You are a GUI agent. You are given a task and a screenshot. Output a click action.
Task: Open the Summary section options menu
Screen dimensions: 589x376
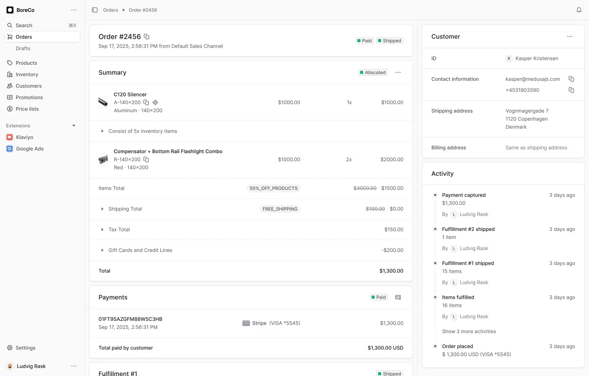[x=398, y=72]
